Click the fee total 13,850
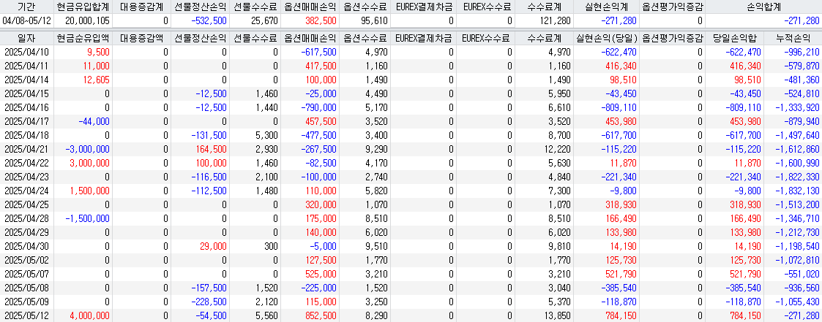 [x=558, y=315]
